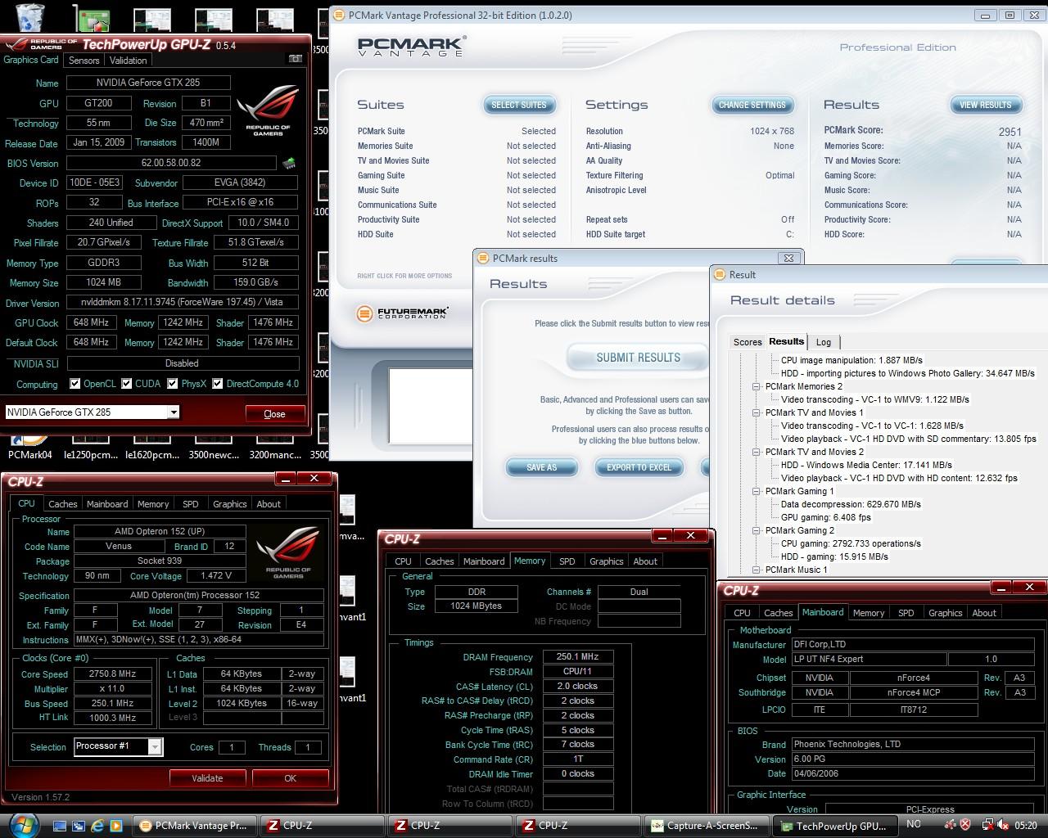Viewport: 1048px width, 838px height.
Task: Click the GPU-Z BIOS save chip icon
Action: tap(289, 163)
